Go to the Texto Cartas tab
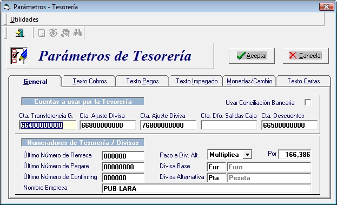 coord(303,81)
